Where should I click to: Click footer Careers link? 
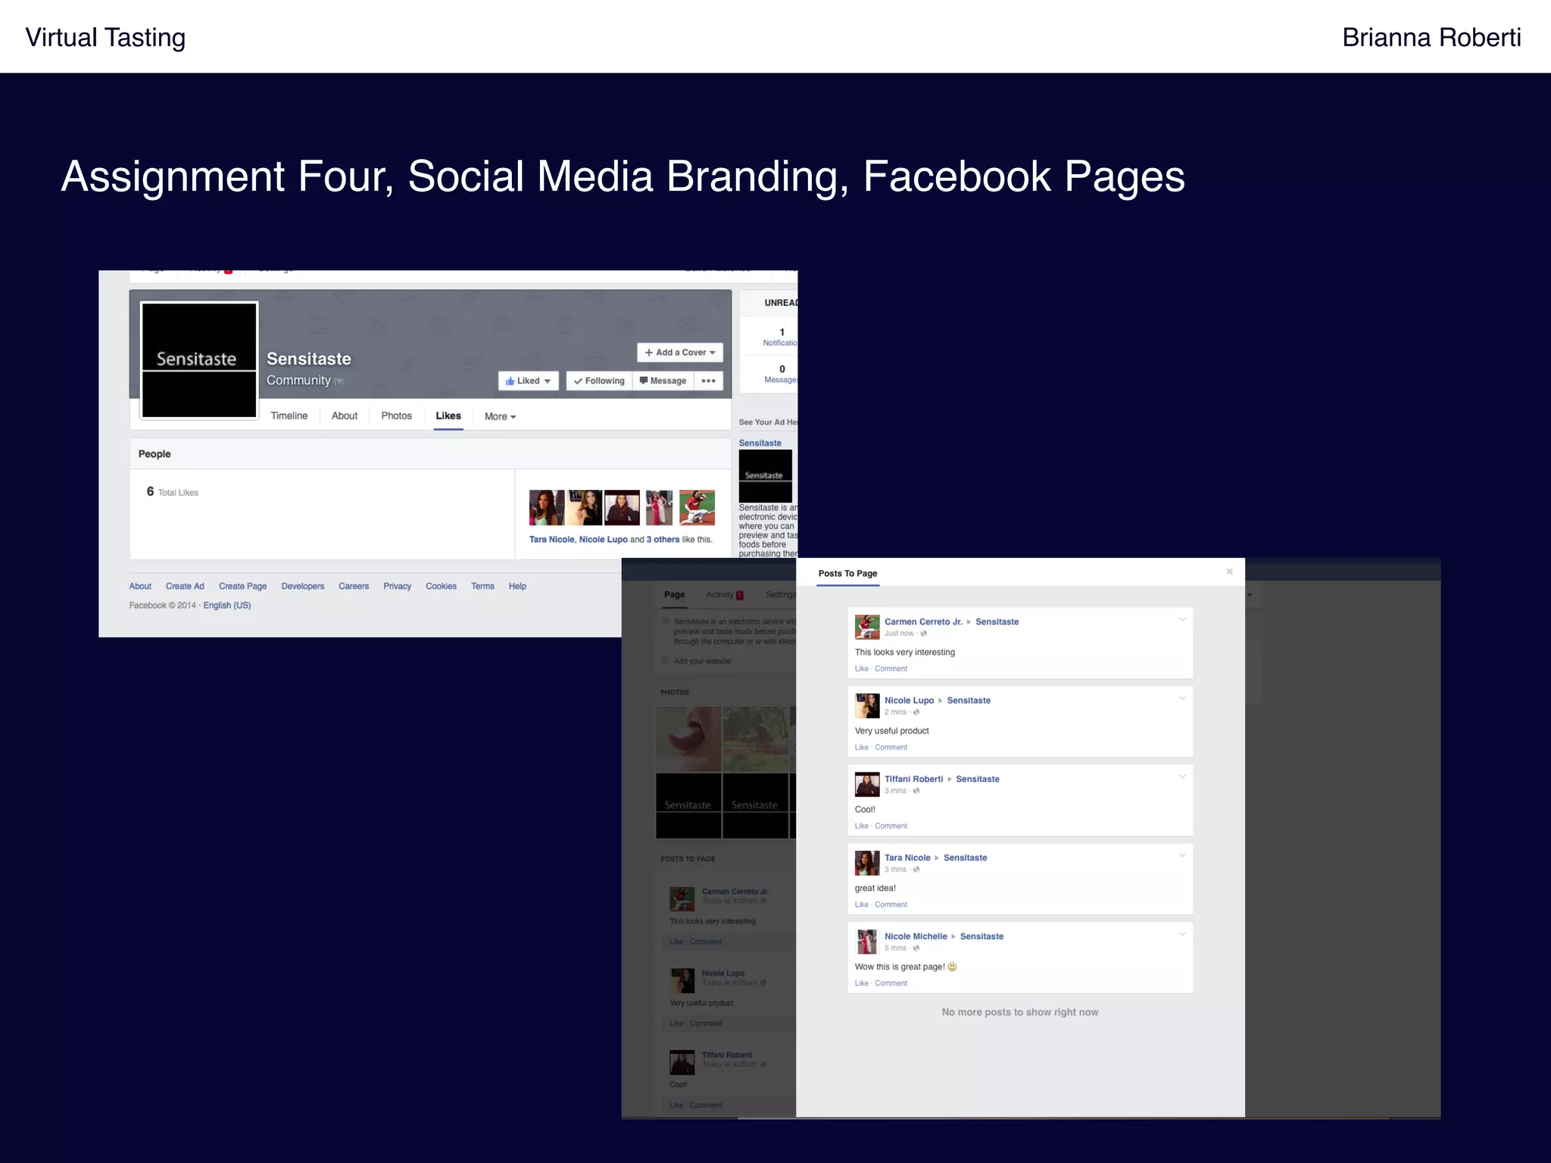coord(354,586)
